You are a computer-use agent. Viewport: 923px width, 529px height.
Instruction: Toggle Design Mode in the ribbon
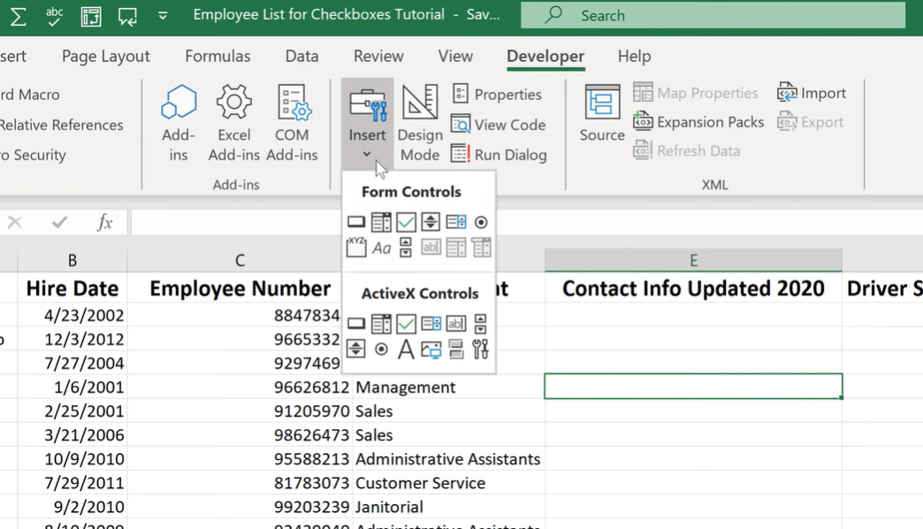pyautogui.click(x=420, y=123)
